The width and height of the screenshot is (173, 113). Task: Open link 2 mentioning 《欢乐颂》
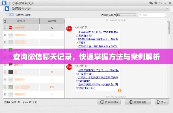97,79
